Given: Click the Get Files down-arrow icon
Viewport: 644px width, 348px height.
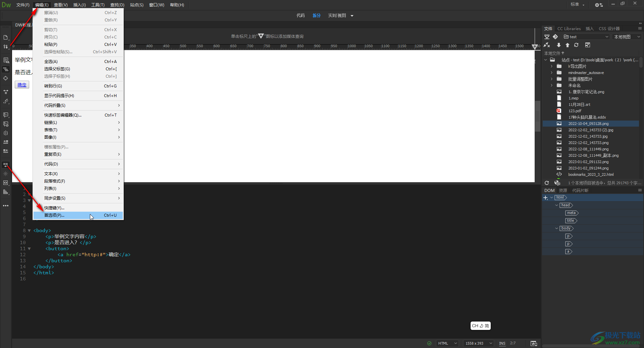Looking at the screenshot, I should click(x=558, y=45).
